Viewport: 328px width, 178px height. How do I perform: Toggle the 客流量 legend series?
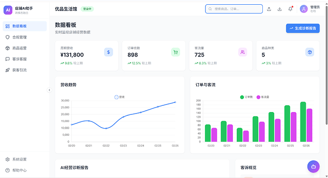[x=263, y=97]
